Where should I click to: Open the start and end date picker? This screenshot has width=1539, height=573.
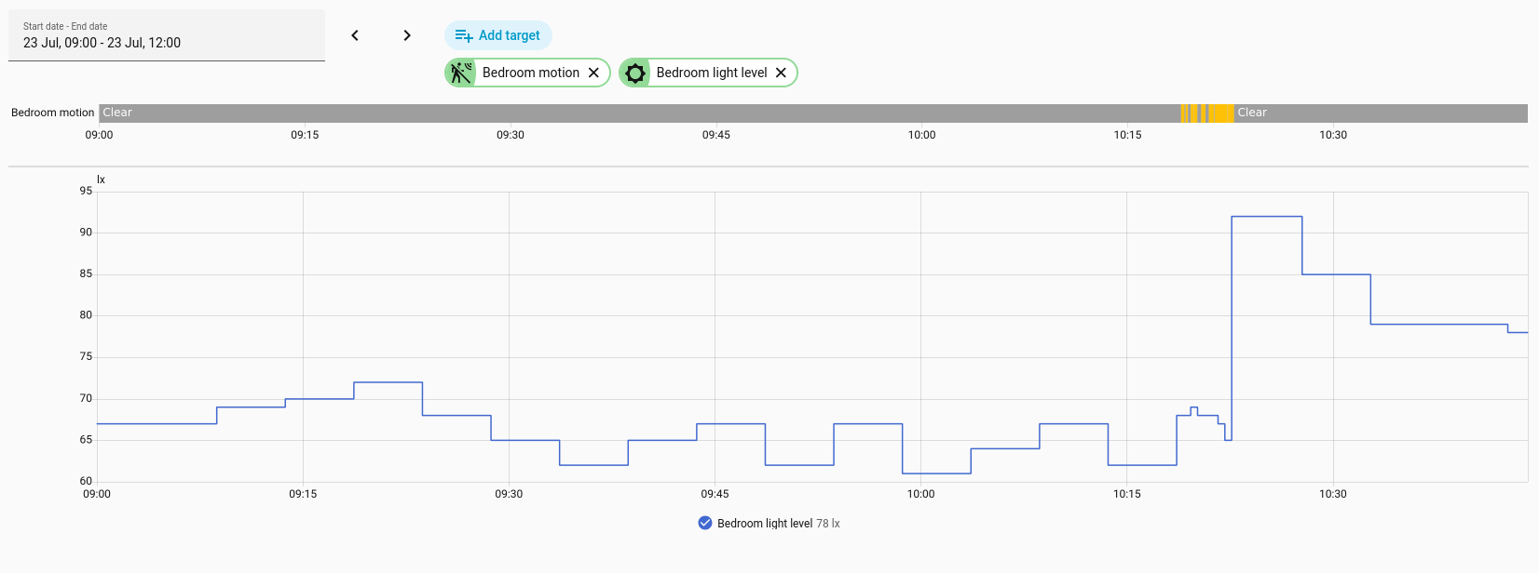click(167, 35)
